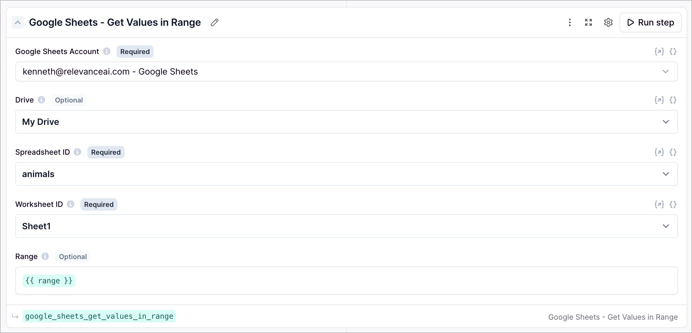This screenshot has height=333, width=692.
Task: Click the info icon next to Spreadsheet ID
Action: (77, 152)
